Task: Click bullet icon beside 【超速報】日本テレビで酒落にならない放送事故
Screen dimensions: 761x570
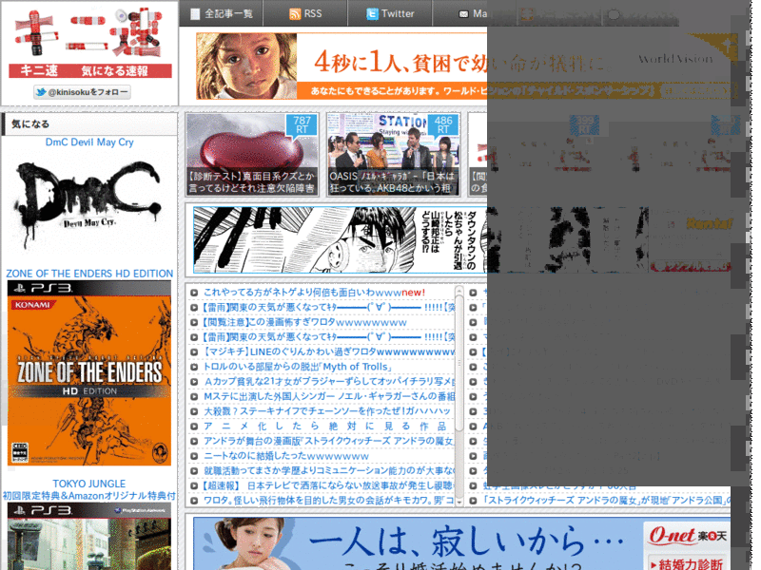Action: click(194, 485)
